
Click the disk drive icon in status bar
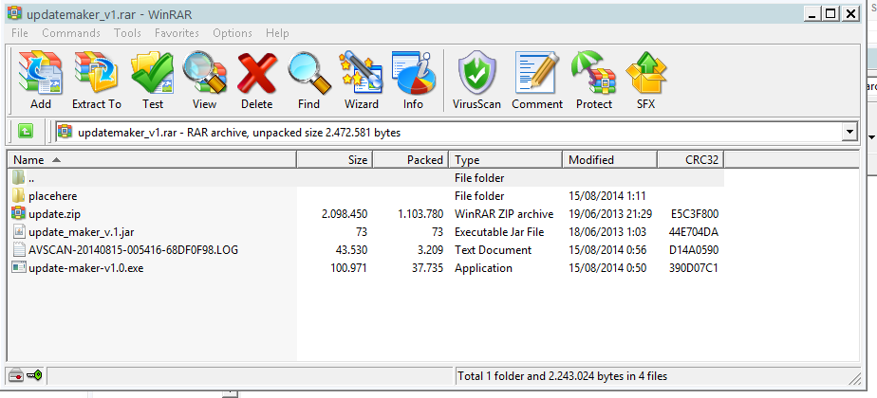pyautogui.click(x=17, y=375)
